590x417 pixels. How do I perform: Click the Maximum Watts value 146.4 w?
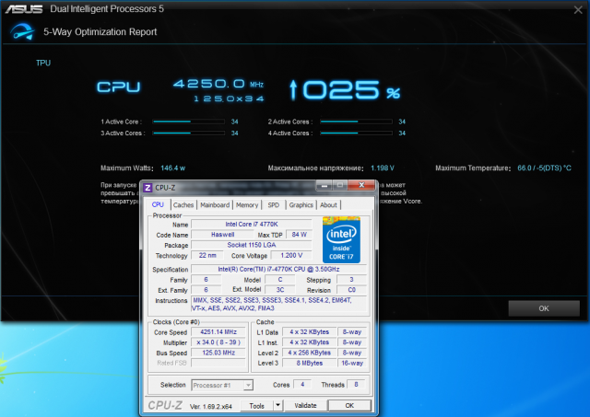coord(172,168)
